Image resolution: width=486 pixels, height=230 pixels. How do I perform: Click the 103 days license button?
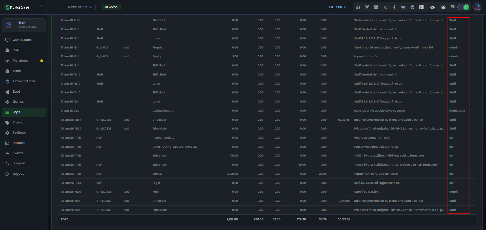(x=111, y=7)
